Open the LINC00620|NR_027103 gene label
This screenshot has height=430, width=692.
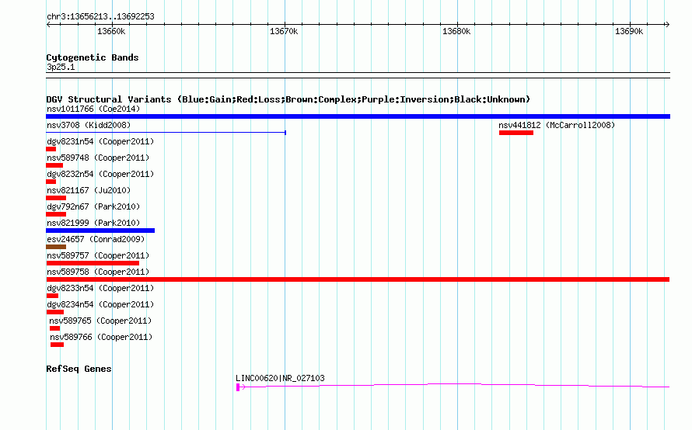[280, 378]
